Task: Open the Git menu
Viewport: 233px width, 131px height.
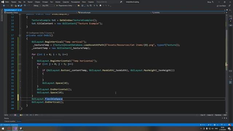Action: click(x=24, y=2)
